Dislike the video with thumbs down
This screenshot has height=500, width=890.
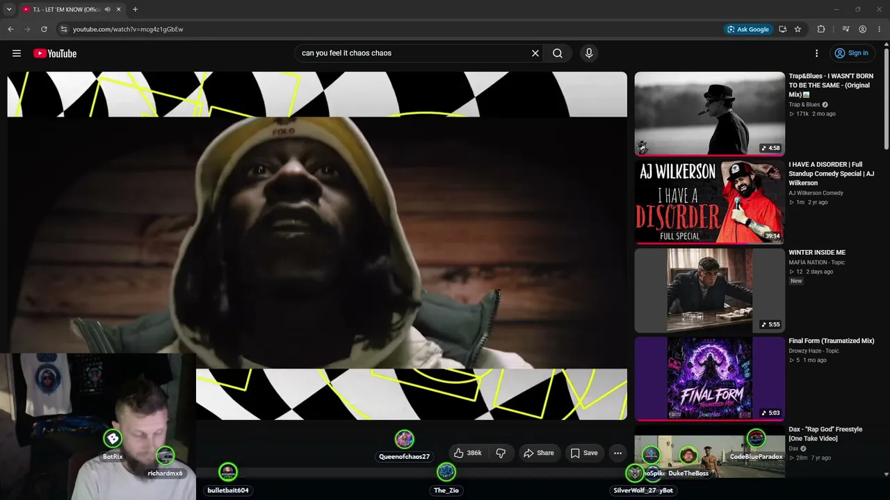(x=501, y=453)
